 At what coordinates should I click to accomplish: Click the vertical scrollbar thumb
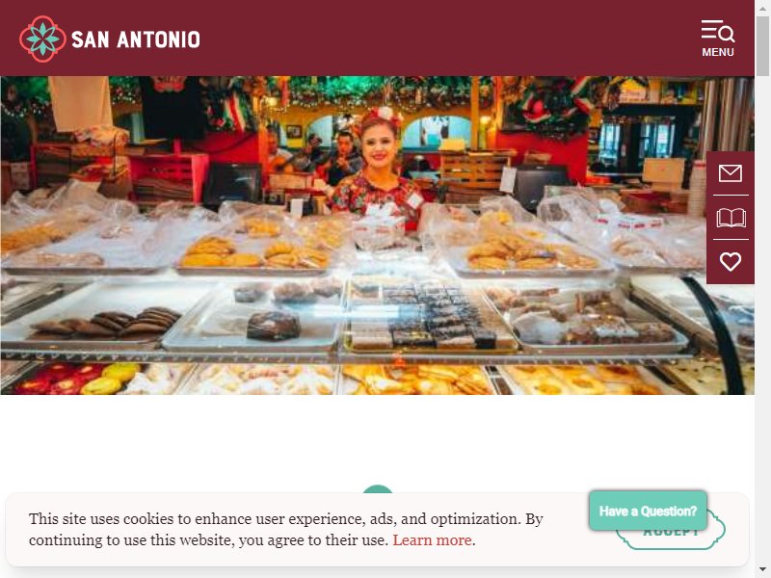(x=762, y=45)
